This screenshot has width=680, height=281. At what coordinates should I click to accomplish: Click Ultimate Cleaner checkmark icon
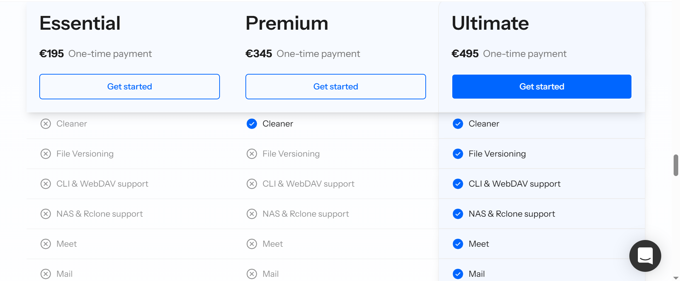[x=458, y=124]
